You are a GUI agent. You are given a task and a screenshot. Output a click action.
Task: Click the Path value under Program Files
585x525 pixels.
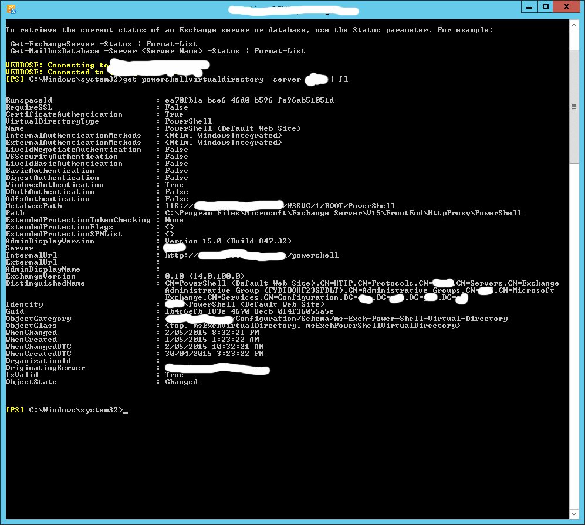(x=343, y=213)
